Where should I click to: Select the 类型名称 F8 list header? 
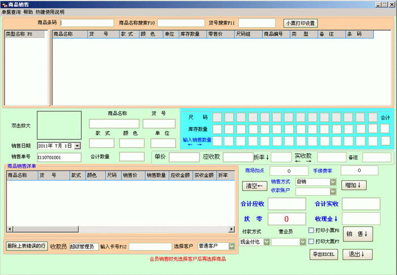point(24,34)
